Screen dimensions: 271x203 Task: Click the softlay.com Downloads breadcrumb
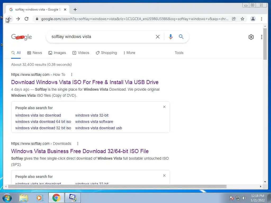click(41, 144)
